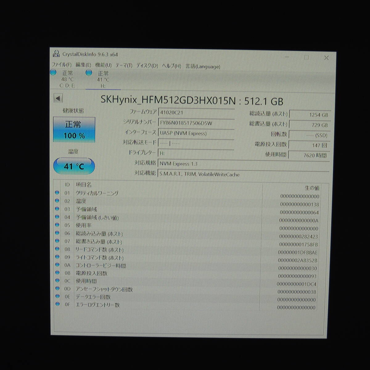Open the 編集(E) menu
Viewport: 370px width, 370px height.
click(x=83, y=65)
